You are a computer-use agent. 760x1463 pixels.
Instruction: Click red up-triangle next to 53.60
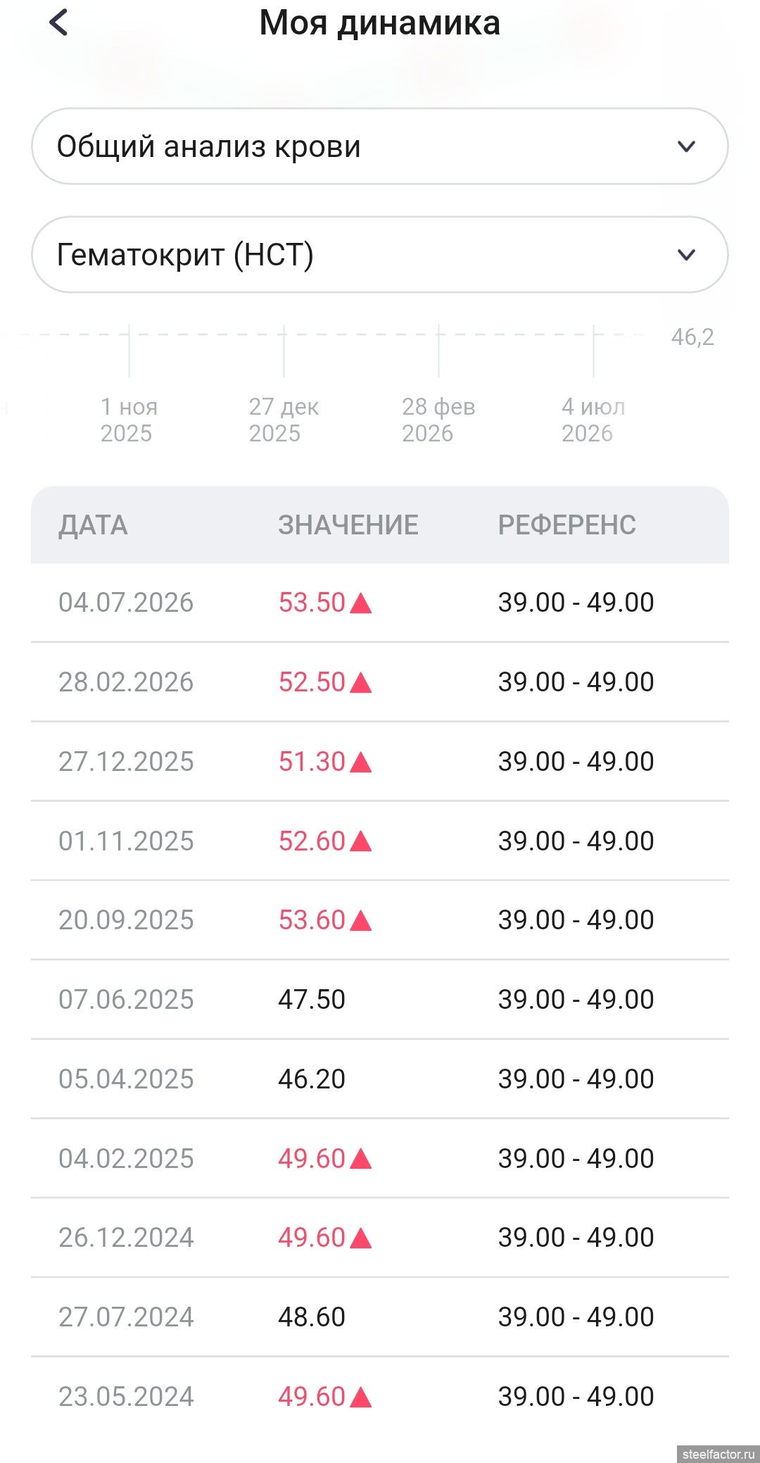(360, 920)
